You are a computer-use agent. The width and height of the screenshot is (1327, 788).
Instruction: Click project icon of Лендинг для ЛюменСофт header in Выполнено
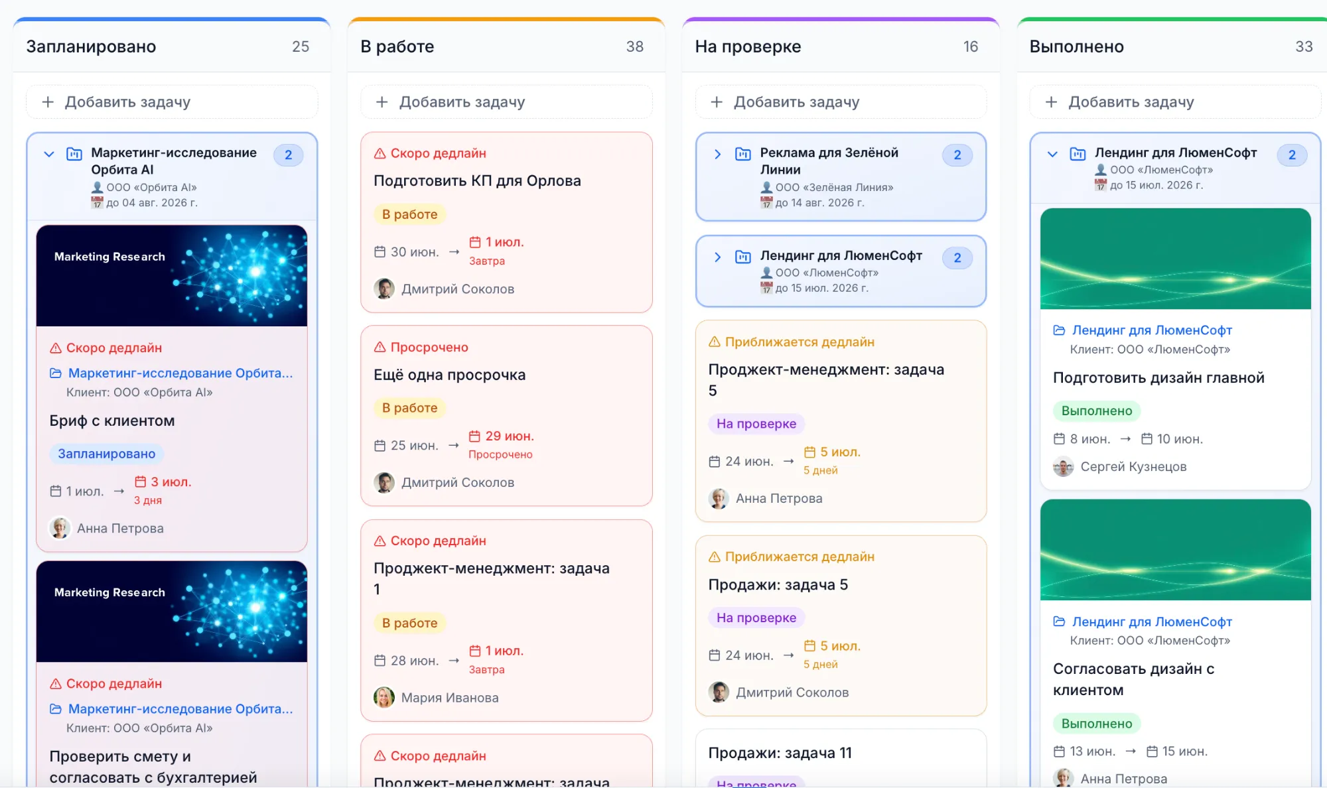(1078, 154)
